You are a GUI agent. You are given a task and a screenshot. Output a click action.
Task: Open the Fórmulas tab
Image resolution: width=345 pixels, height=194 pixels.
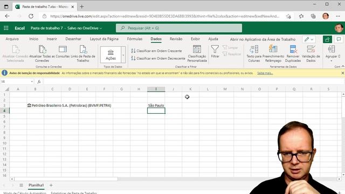click(135, 39)
